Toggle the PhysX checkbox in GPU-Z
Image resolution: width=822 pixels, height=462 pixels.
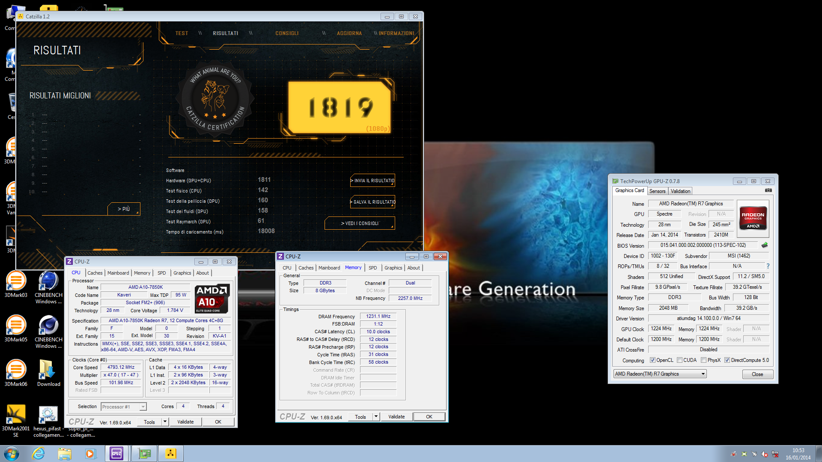pyautogui.click(x=703, y=360)
